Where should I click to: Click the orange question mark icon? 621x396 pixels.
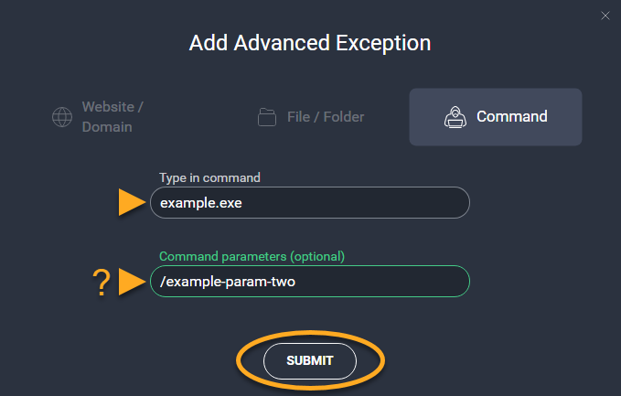pos(102,283)
